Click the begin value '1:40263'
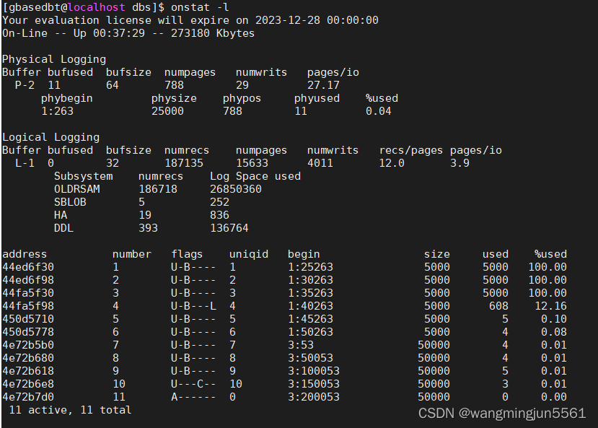Image resolution: width=598 pixels, height=428 pixels. 310,305
